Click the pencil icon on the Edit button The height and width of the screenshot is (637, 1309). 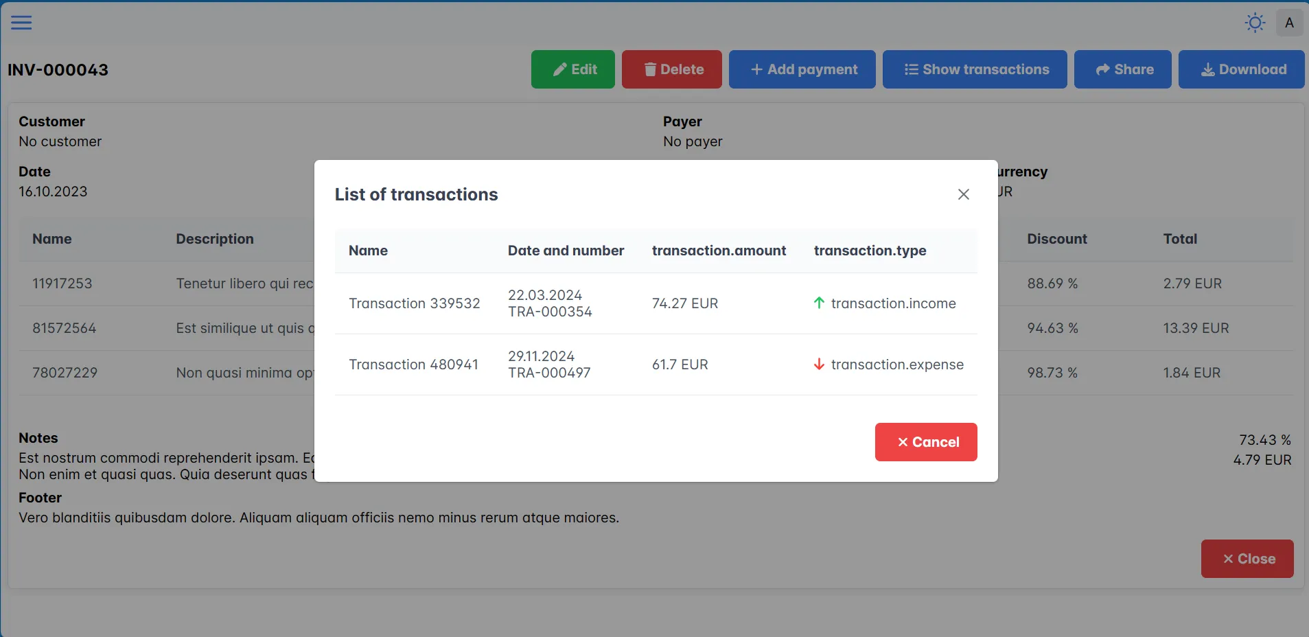559,69
